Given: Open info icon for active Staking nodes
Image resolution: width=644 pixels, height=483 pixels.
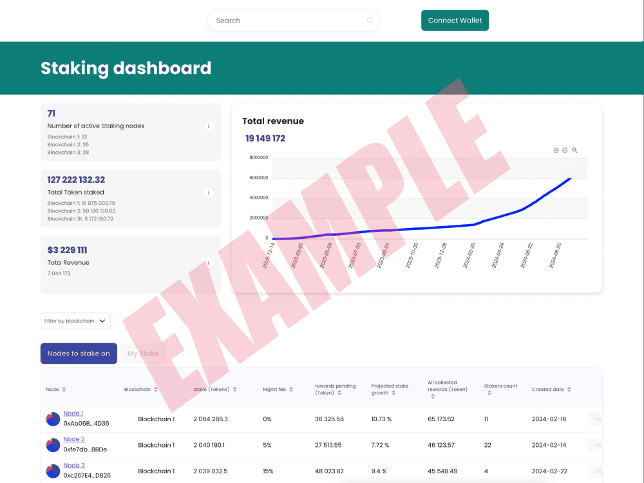Looking at the screenshot, I should 209,126.
